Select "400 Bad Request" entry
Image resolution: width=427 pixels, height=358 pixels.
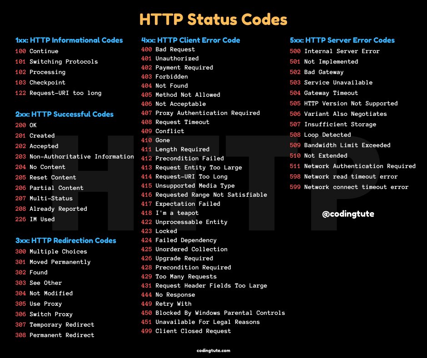(168, 50)
